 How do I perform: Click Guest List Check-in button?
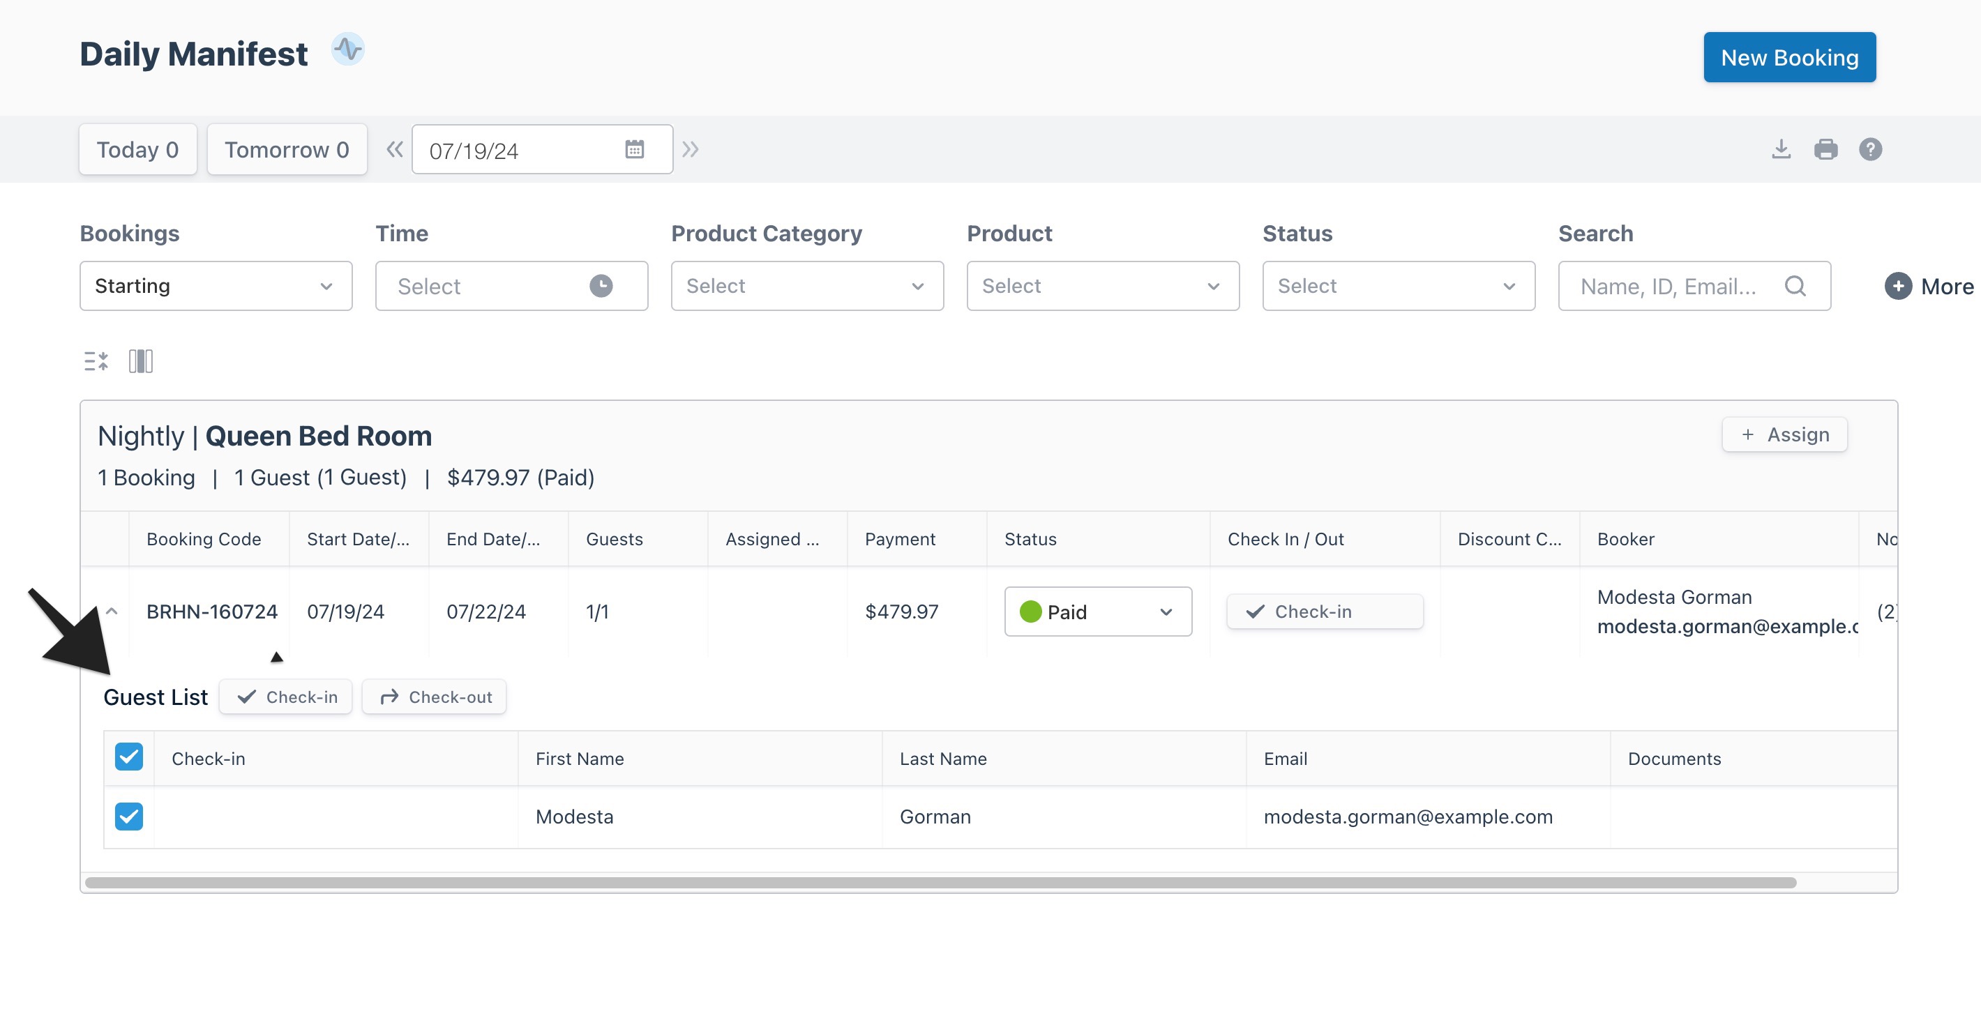coord(285,697)
